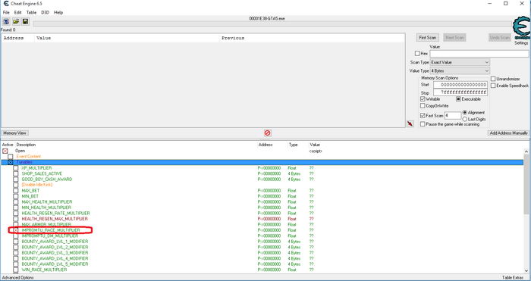This screenshot has height=281, width=531.
Task: Click the First Scan button
Action: tap(427, 38)
